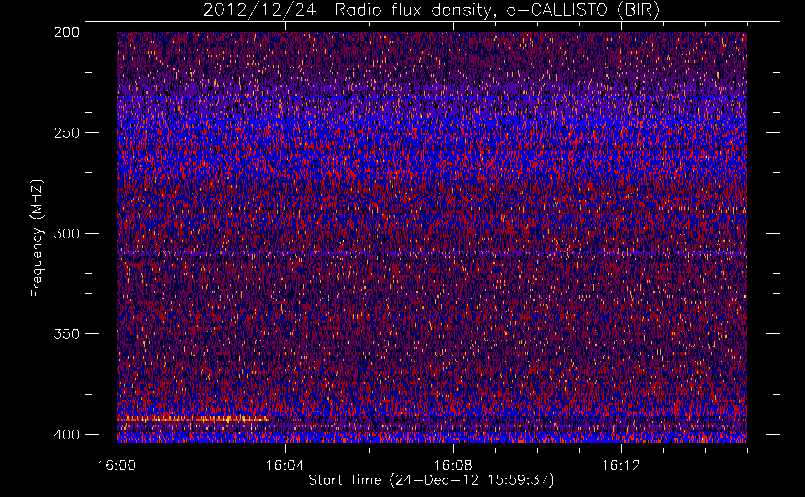
Task: Click the 16:00 time tick label
Action: 117,466
